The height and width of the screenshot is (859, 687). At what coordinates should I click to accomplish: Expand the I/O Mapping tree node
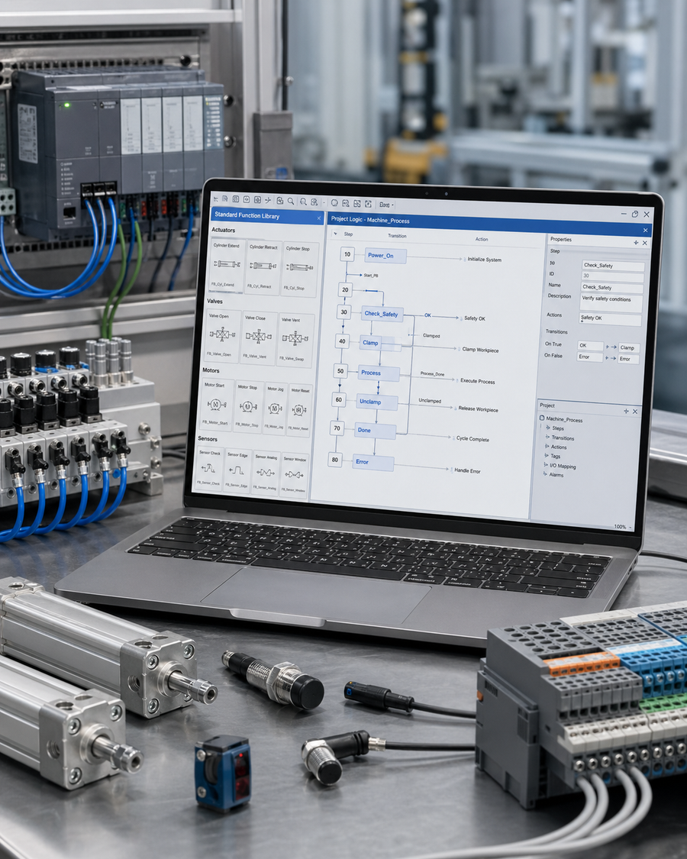546,464
